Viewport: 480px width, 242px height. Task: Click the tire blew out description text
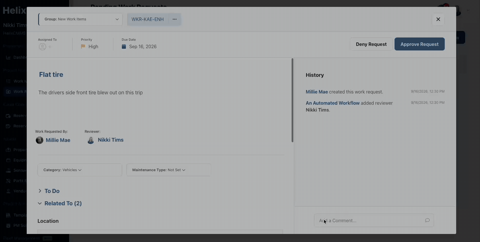click(x=91, y=93)
